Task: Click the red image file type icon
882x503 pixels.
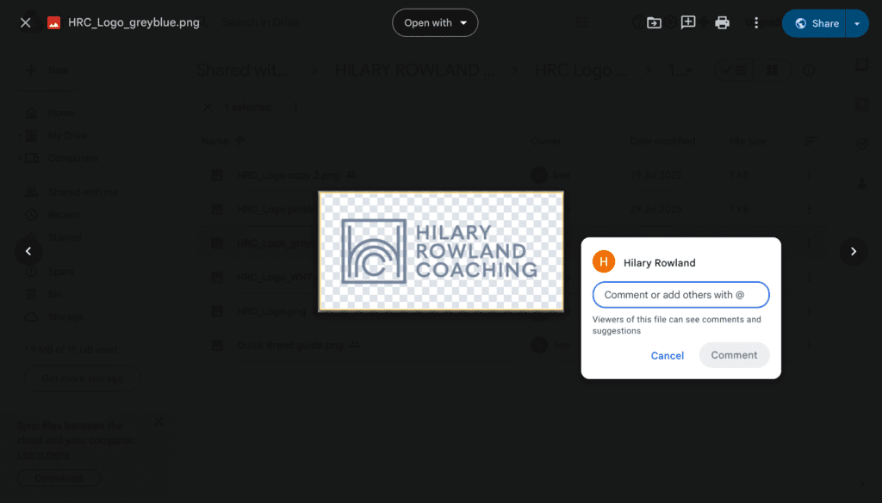Action: coord(54,23)
